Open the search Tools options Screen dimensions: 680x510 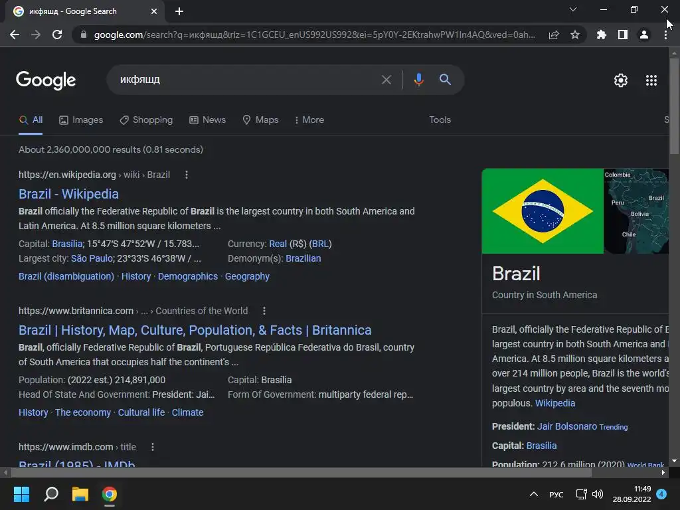[440, 120]
